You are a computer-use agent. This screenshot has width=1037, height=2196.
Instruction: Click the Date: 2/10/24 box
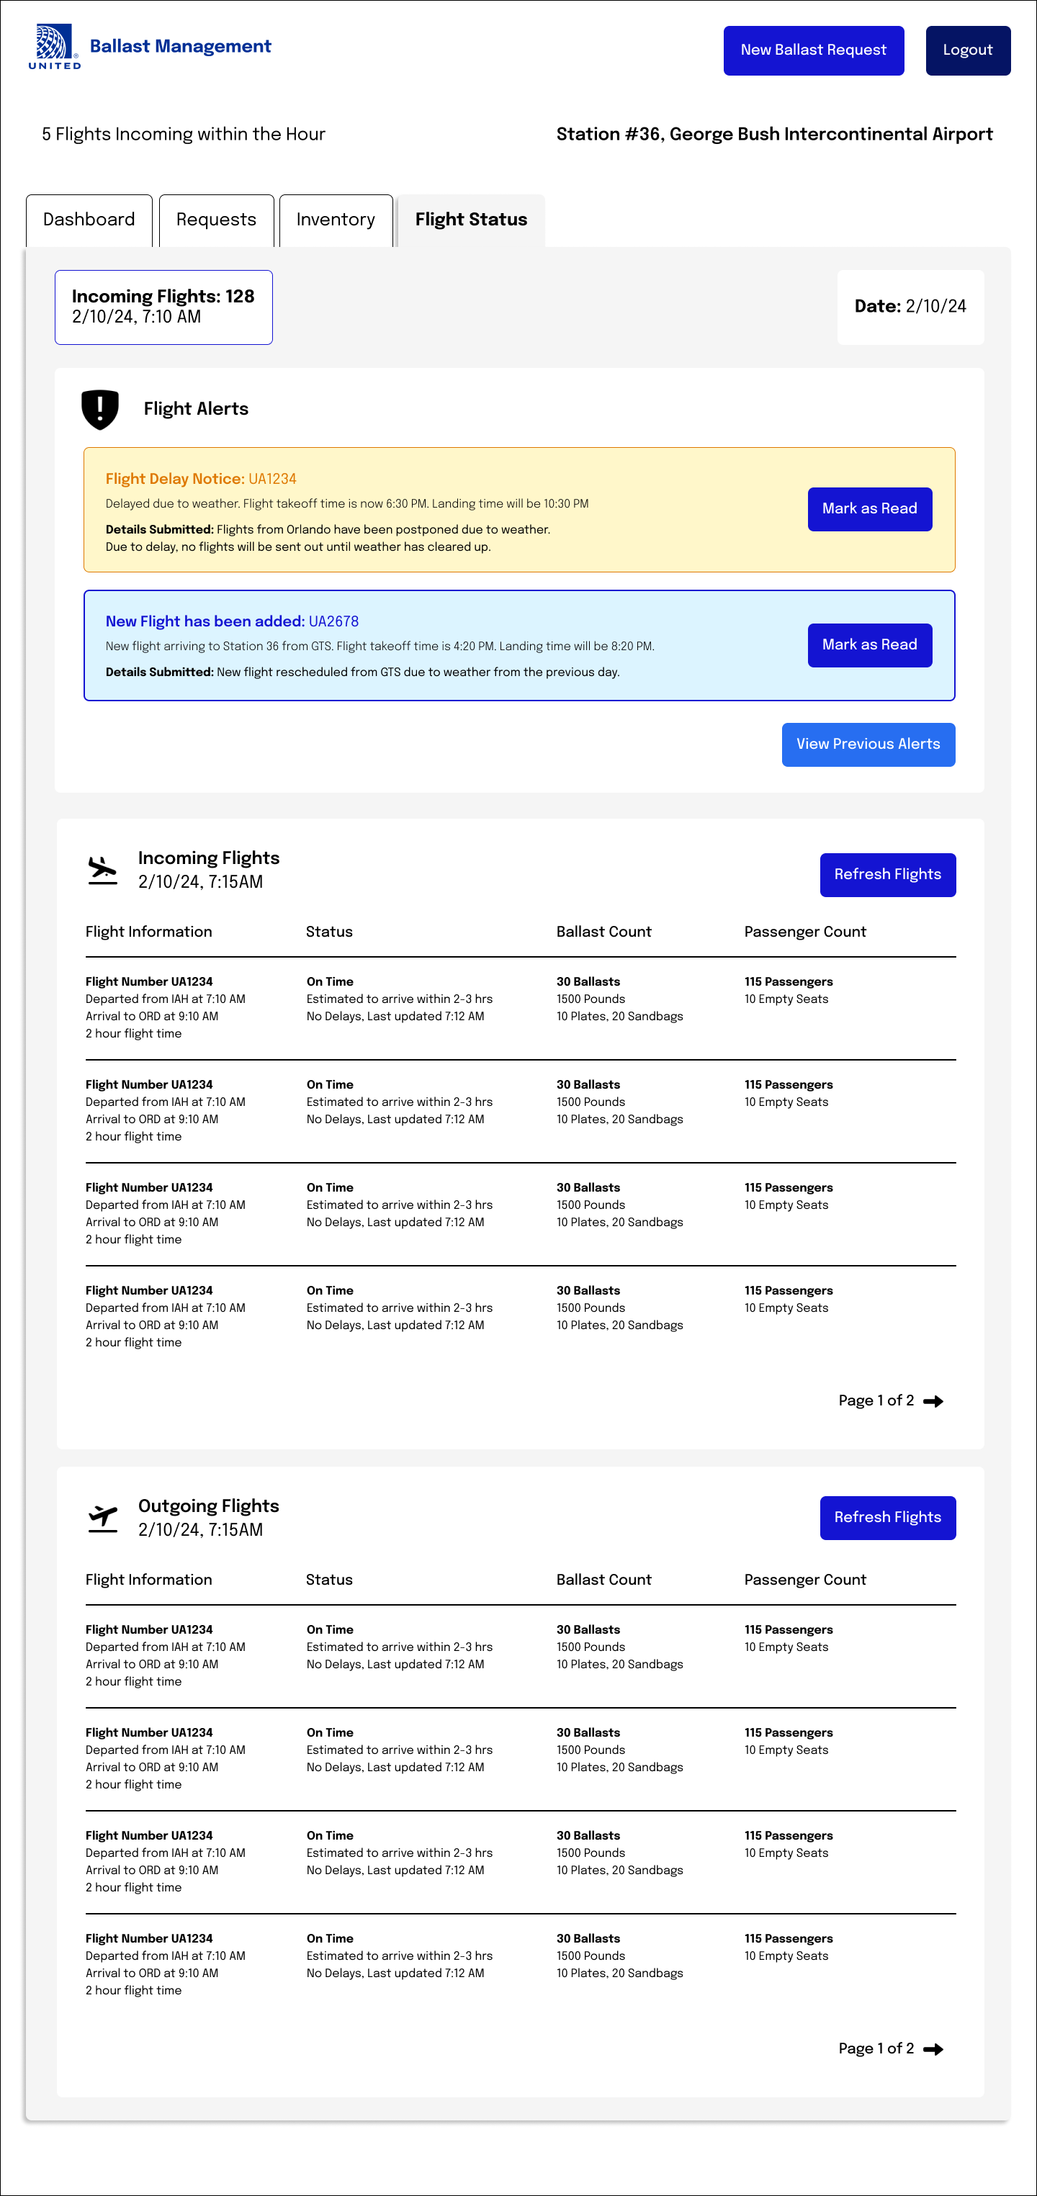coord(910,307)
